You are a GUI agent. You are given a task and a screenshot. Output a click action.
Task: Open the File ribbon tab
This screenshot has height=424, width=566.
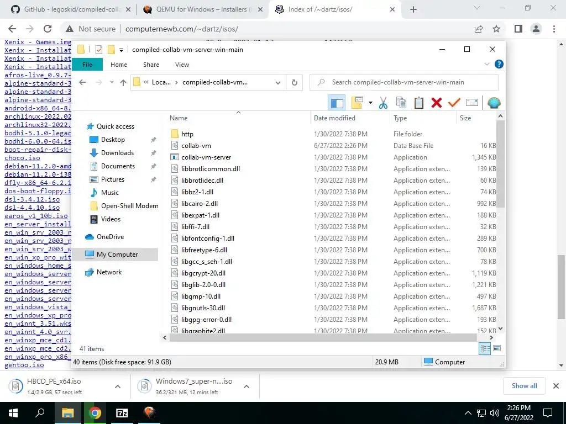click(87, 65)
